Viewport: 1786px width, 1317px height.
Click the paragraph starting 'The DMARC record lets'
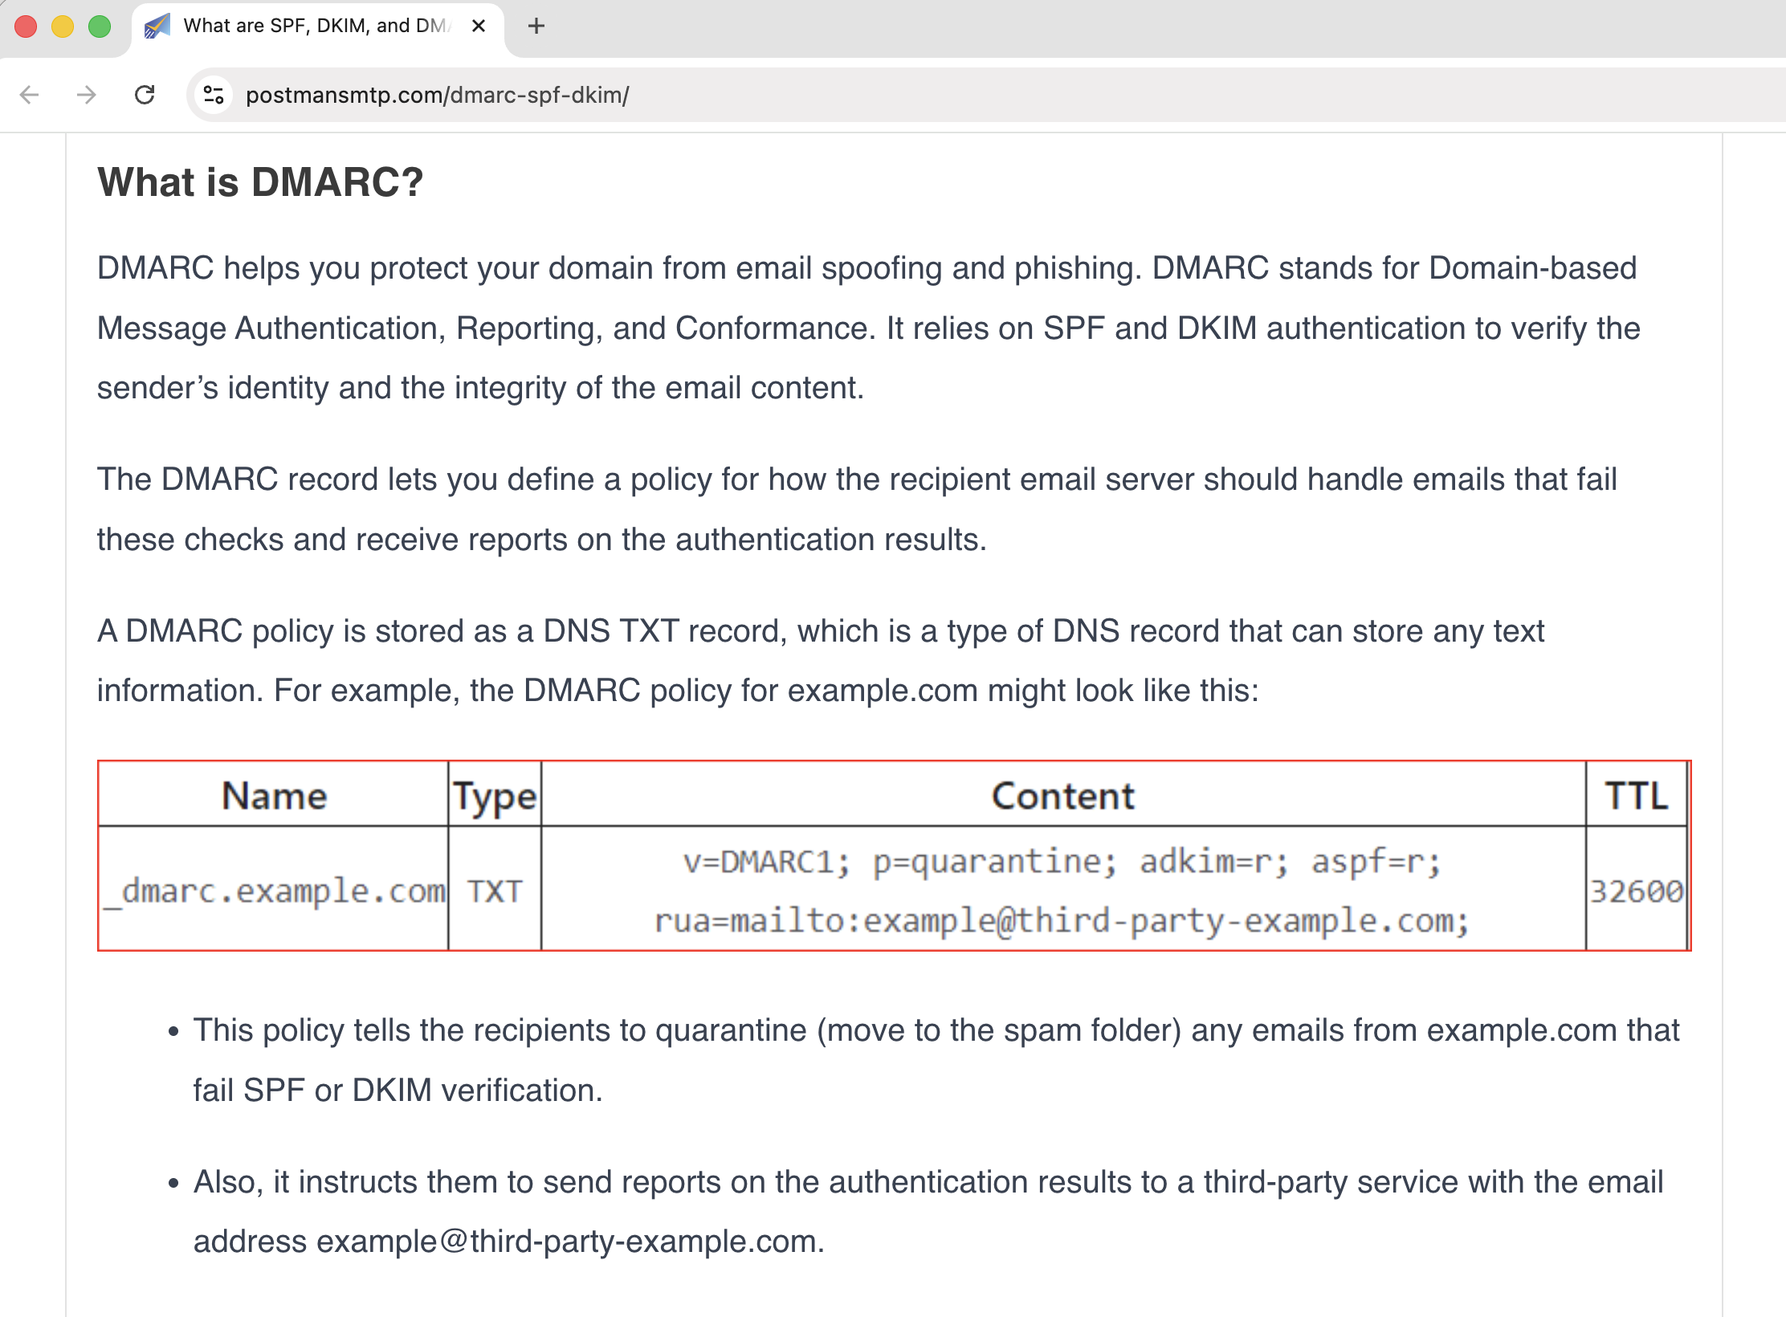pos(857,509)
